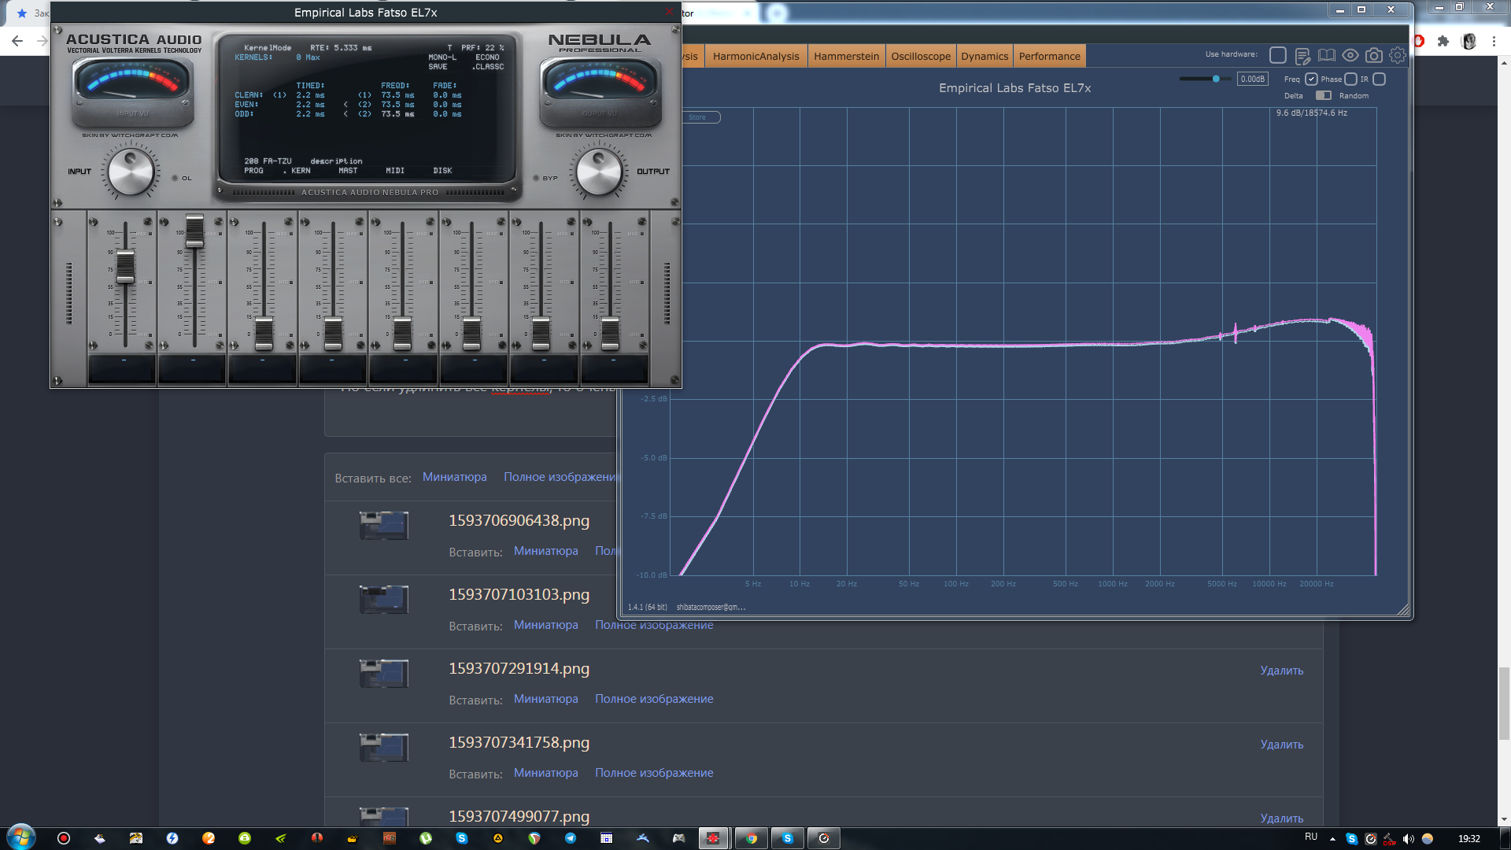
Task: Click MONO-L on the Nebula display
Action: pos(442,57)
